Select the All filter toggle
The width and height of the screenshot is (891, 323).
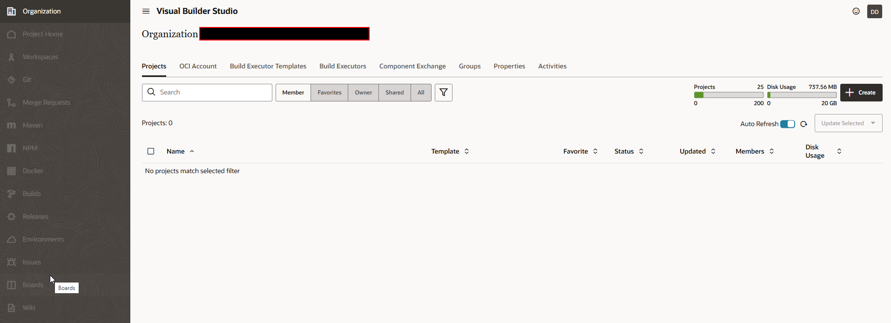click(421, 93)
